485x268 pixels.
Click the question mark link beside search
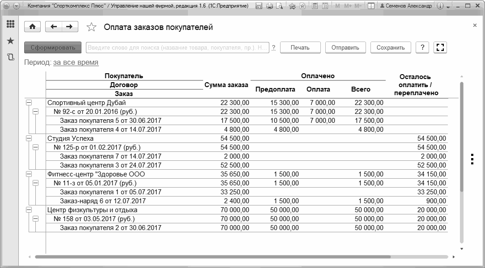(x=274, y=47)
